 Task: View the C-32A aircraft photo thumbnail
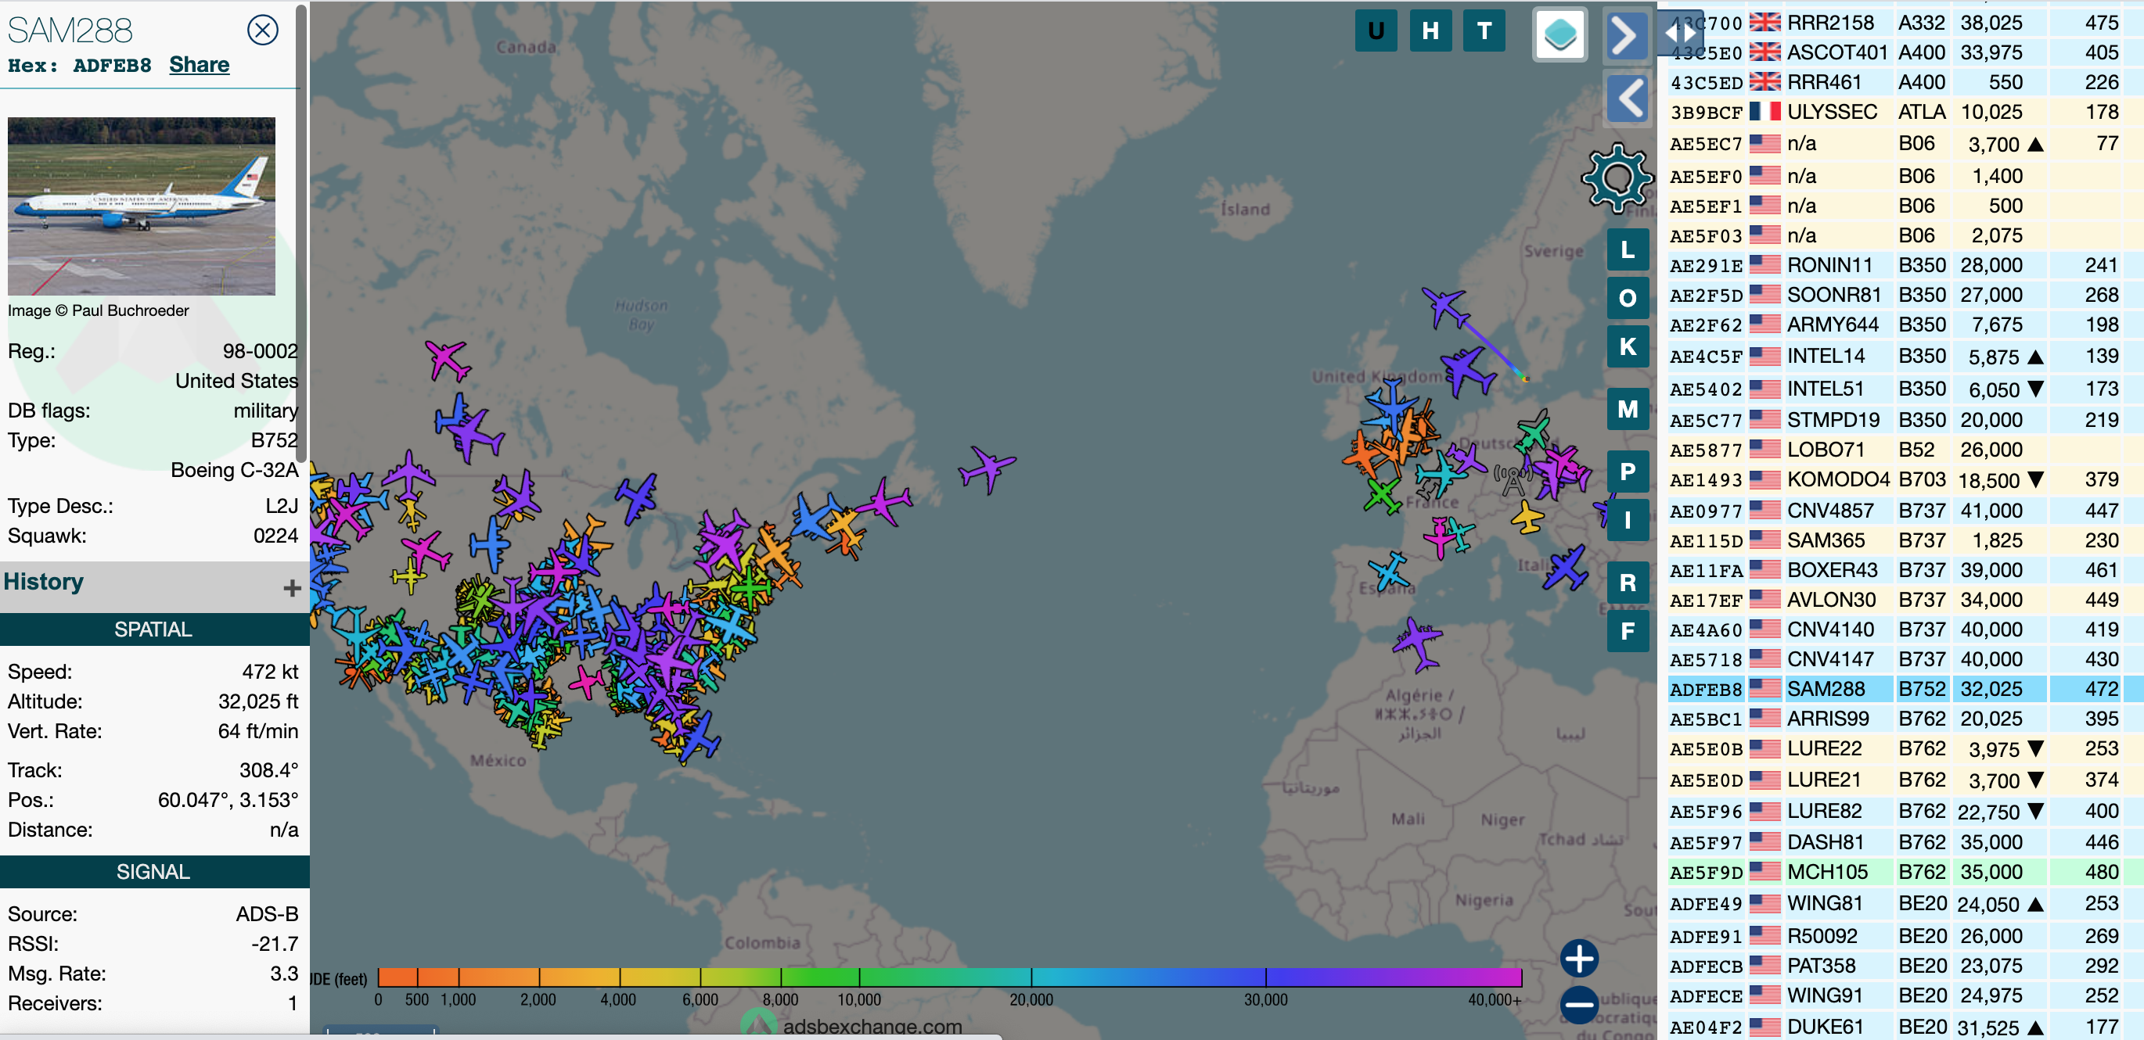[x=142, y=206]
